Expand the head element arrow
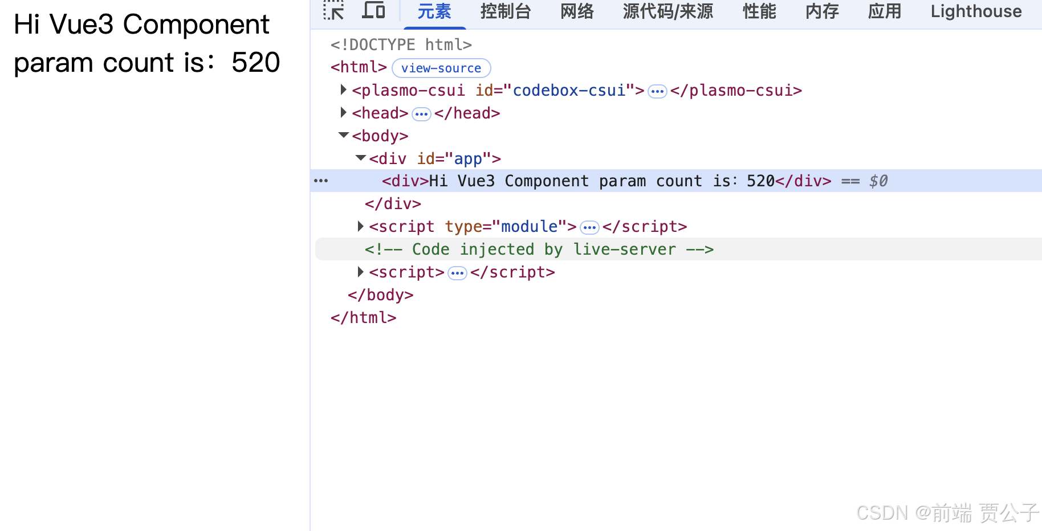Viewport: 1042px width, 531px height. point(343,113)
